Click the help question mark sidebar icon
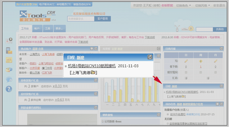 (9, 88)
